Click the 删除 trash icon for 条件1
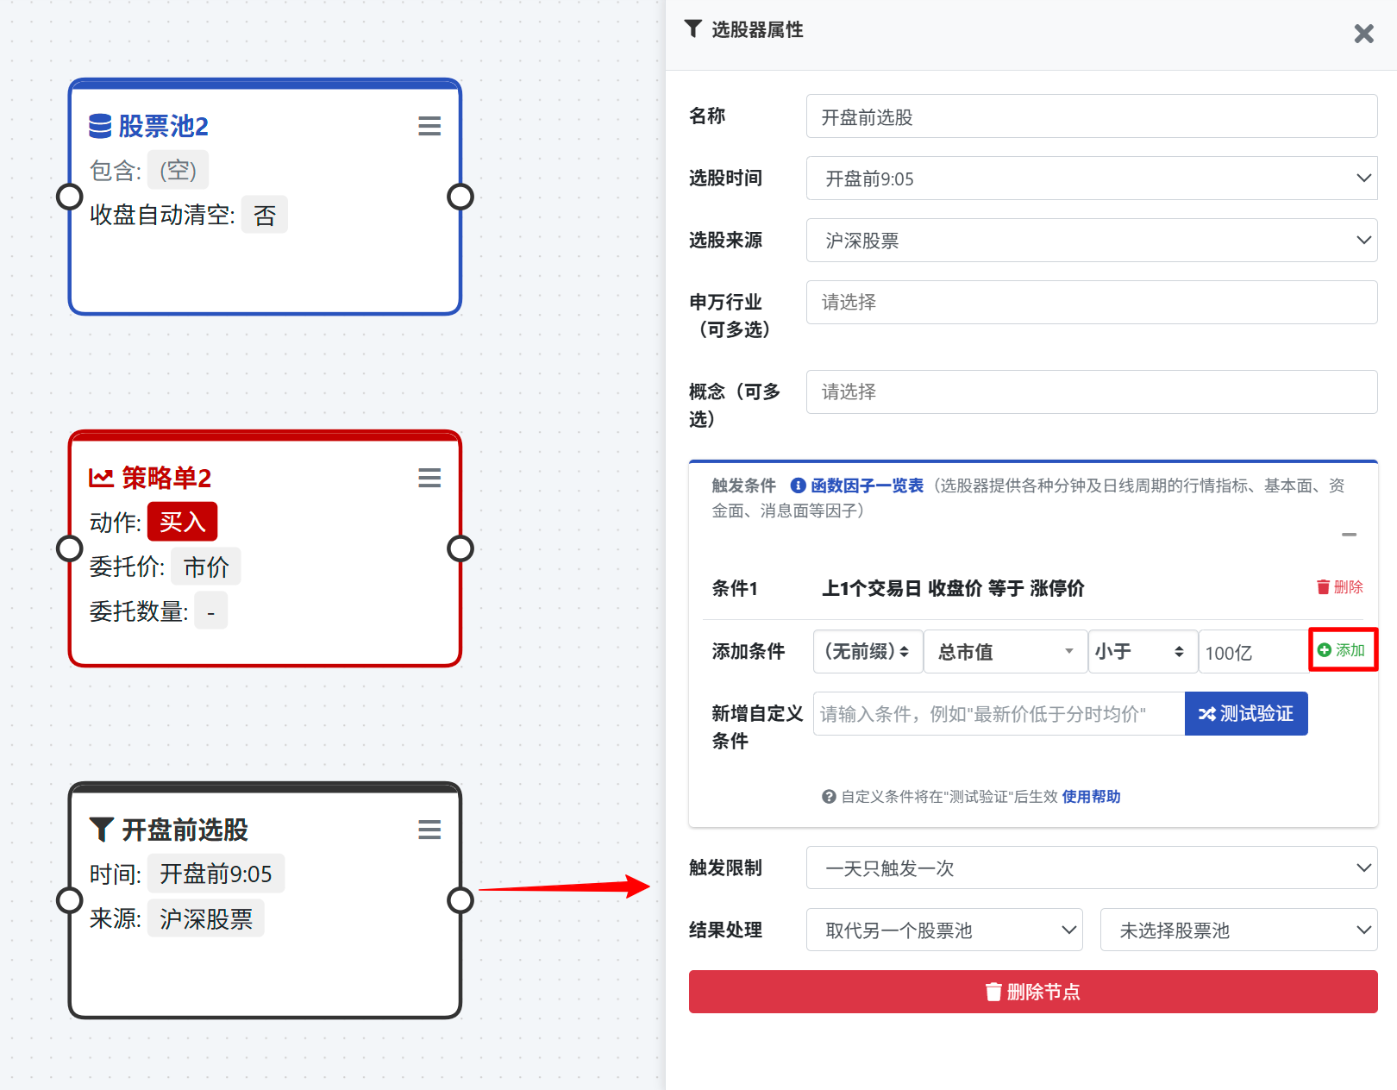Image resolution: width=1397 pixels, height=1090 pixels. 1323,587
